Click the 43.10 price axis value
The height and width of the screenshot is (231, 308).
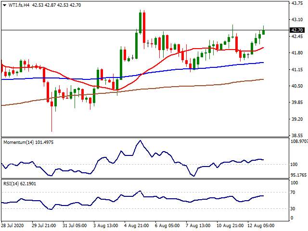[297, 20]
